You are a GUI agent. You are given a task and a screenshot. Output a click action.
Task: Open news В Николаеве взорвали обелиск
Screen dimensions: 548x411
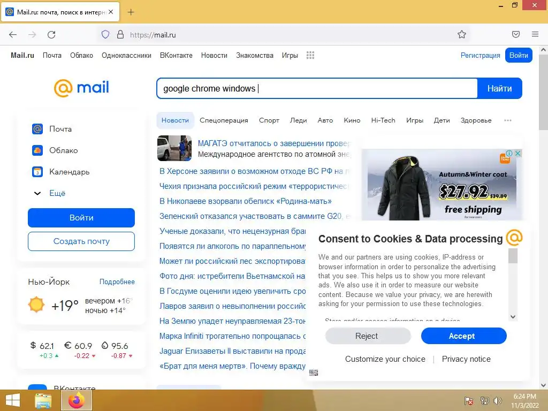(245, 201)
